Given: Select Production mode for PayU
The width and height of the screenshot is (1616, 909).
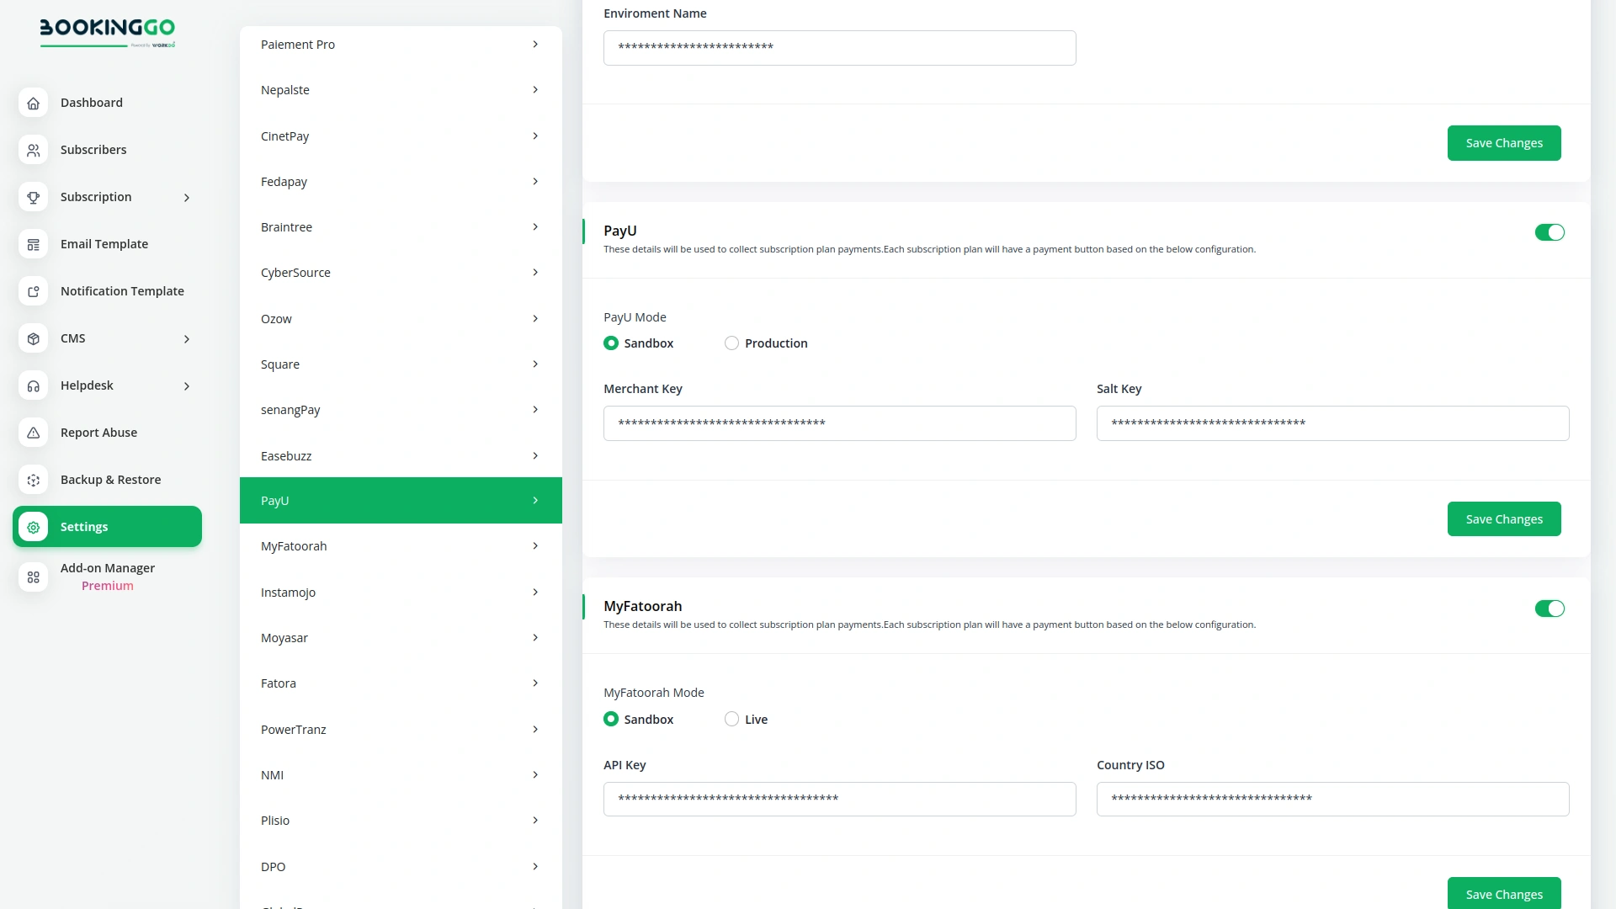Looking at the screenshot, I should click(x=731, y=343).
